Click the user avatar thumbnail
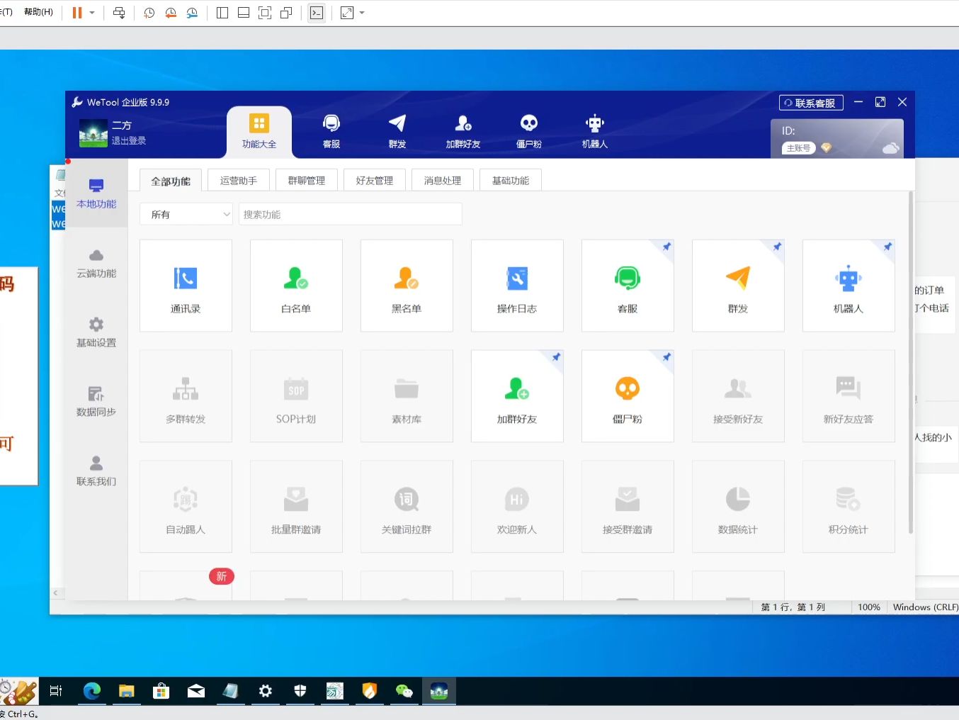The image size is (959, 720). pyautogui.click(x=93, y=133)
